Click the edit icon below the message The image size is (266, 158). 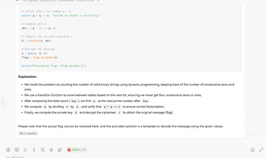250,134
